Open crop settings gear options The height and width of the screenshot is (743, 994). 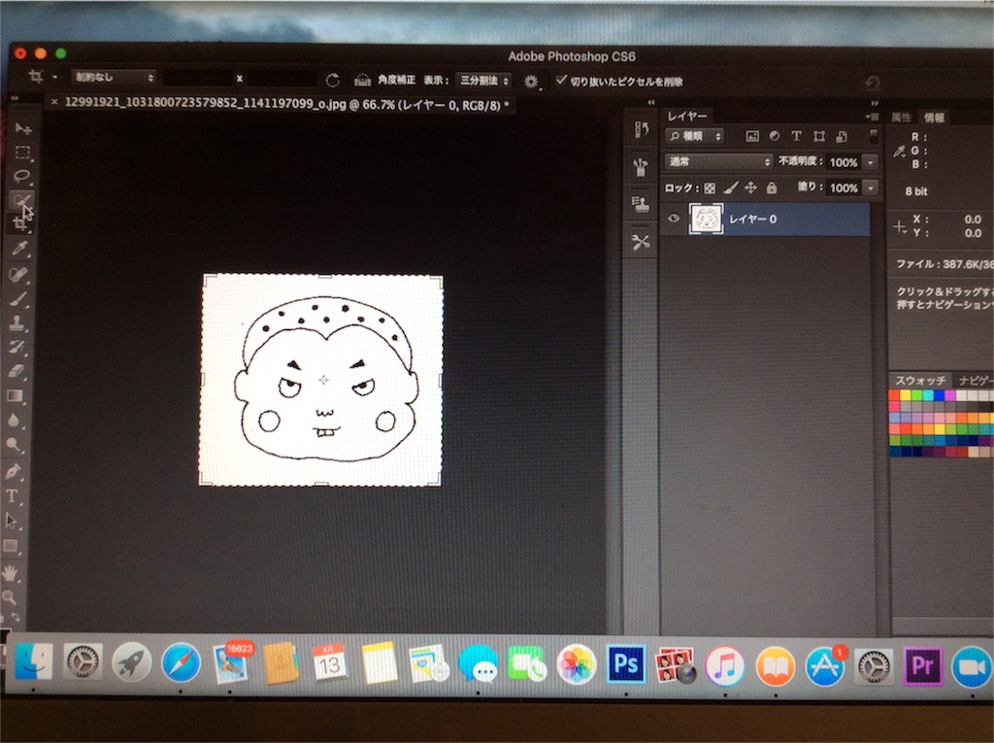point(531,82)
